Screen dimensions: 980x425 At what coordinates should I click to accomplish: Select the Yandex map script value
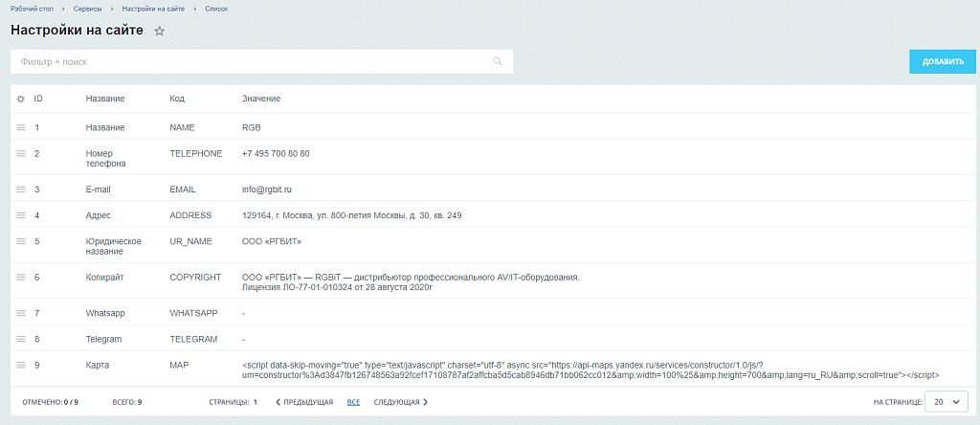[x=590, y=370]
